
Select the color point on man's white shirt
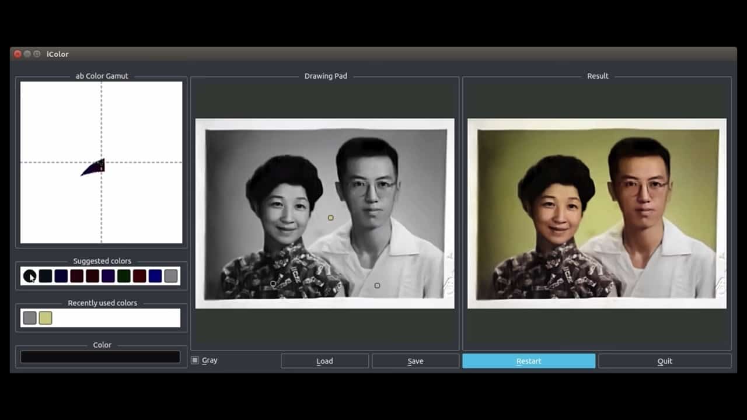[377, 285]
